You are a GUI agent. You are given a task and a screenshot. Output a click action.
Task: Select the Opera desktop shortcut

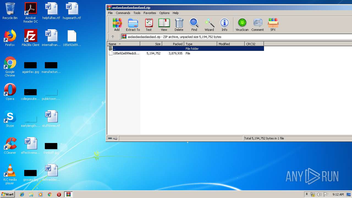click(10, 92)
